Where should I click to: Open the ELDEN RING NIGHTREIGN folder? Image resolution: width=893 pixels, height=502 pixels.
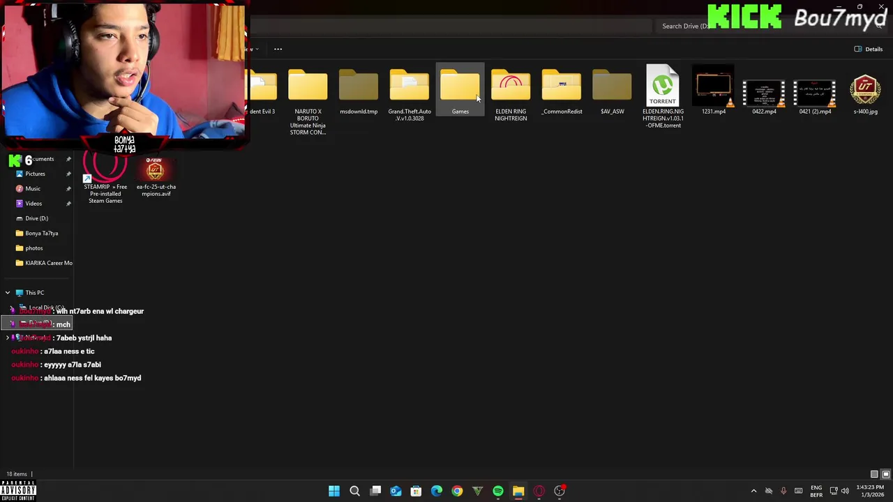(511, 96)
